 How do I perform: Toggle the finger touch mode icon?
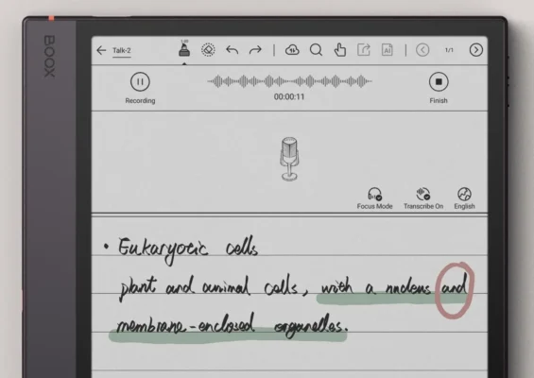point(340,50)
